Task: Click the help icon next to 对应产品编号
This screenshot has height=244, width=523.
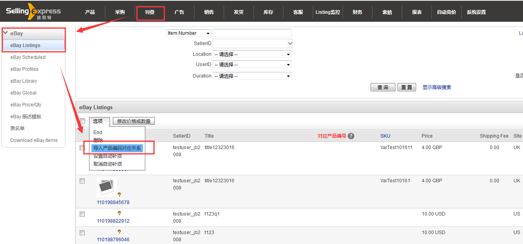Action: tap(351, 136)
